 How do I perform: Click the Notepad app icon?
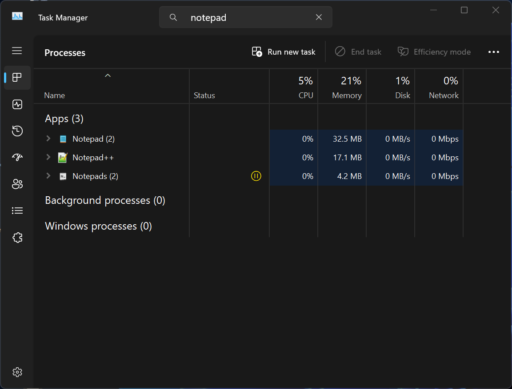[x=63, y=139]
